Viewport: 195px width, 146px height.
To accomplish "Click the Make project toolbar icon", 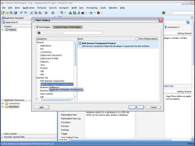I will tap(70, 13).
